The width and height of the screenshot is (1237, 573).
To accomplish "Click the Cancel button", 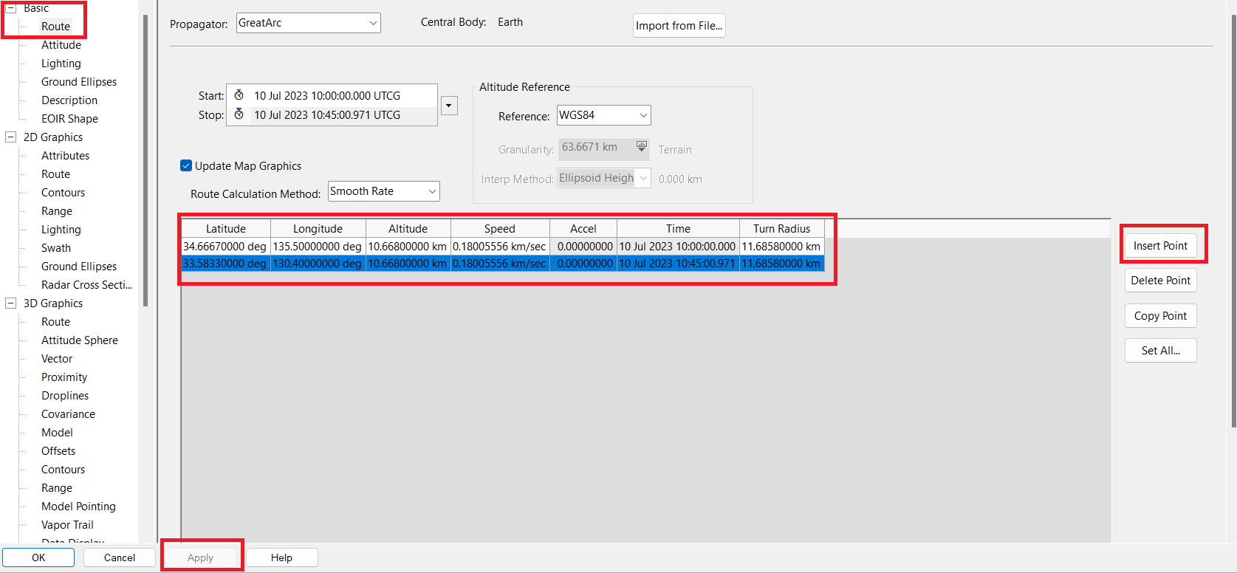I will pyautogui.click(x=120, y=557).
